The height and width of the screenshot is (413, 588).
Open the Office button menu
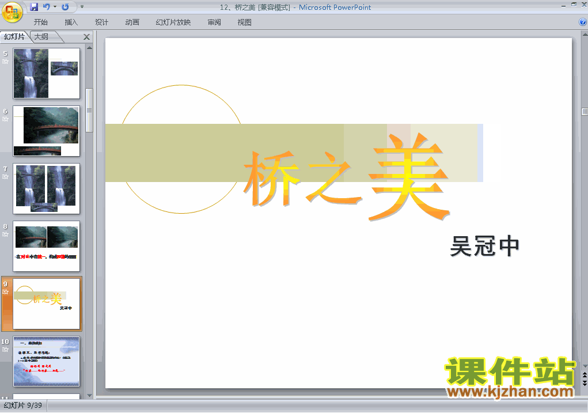pyautogui.click(x=12, y=12)
